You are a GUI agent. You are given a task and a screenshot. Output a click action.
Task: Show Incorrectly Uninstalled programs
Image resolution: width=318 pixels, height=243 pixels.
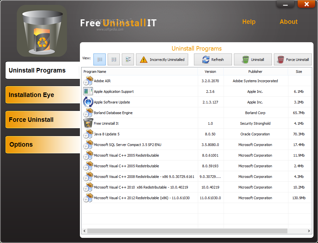(x=162, y=59)
